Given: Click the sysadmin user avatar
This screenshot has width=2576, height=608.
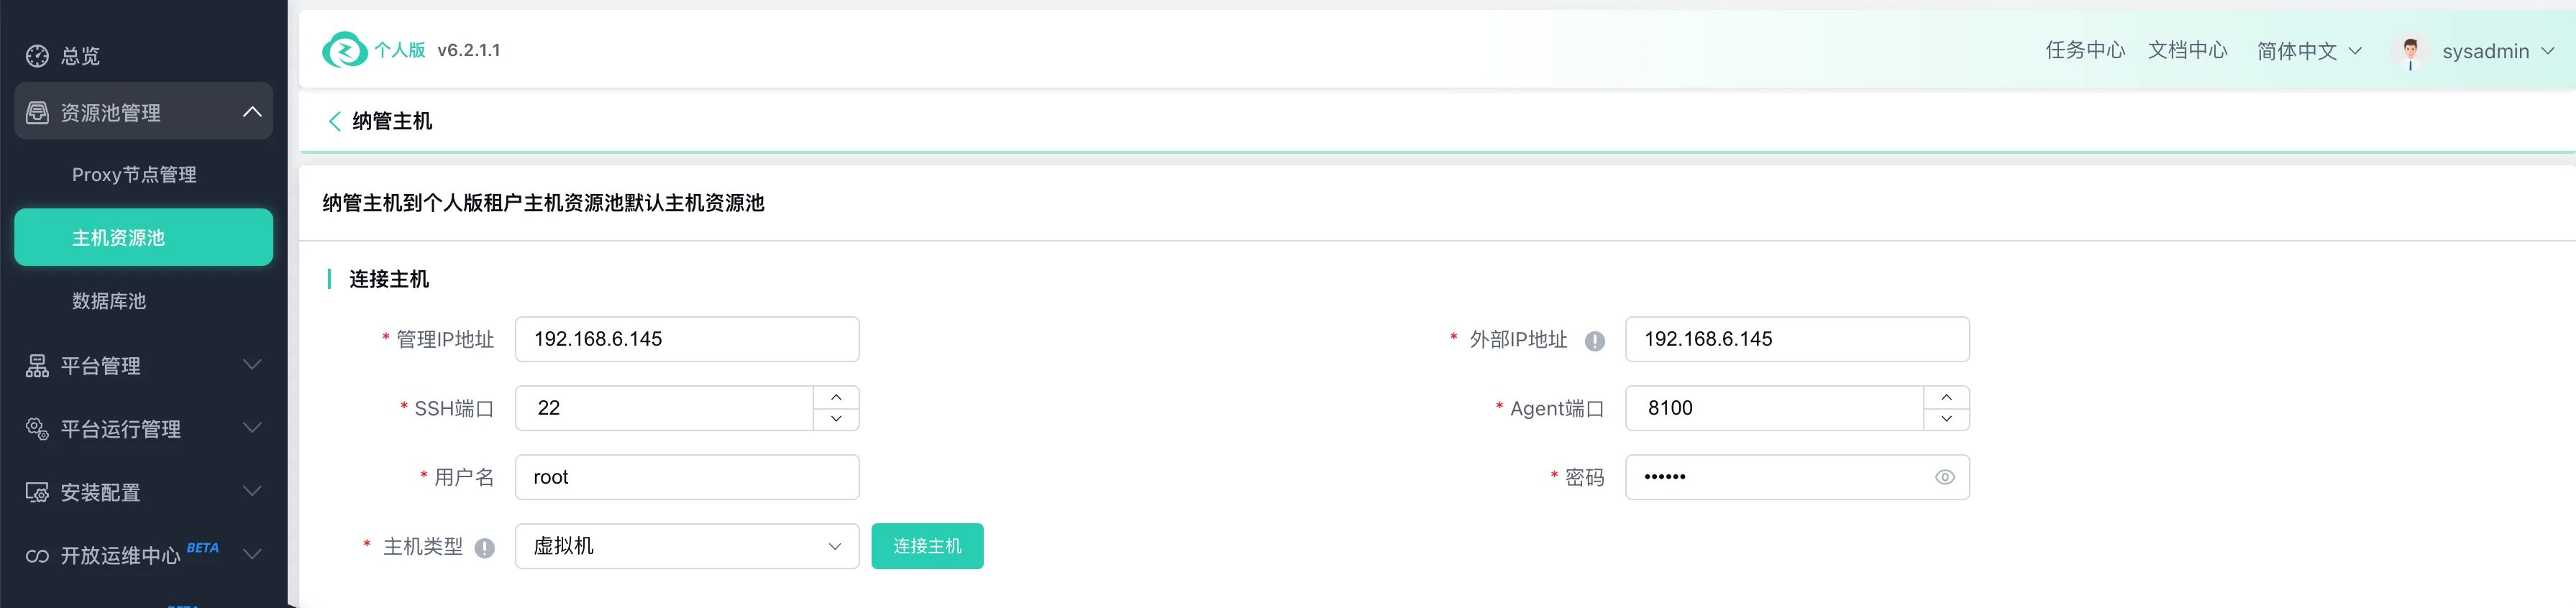Looking at the screenshot, I should click(2410, 51).
